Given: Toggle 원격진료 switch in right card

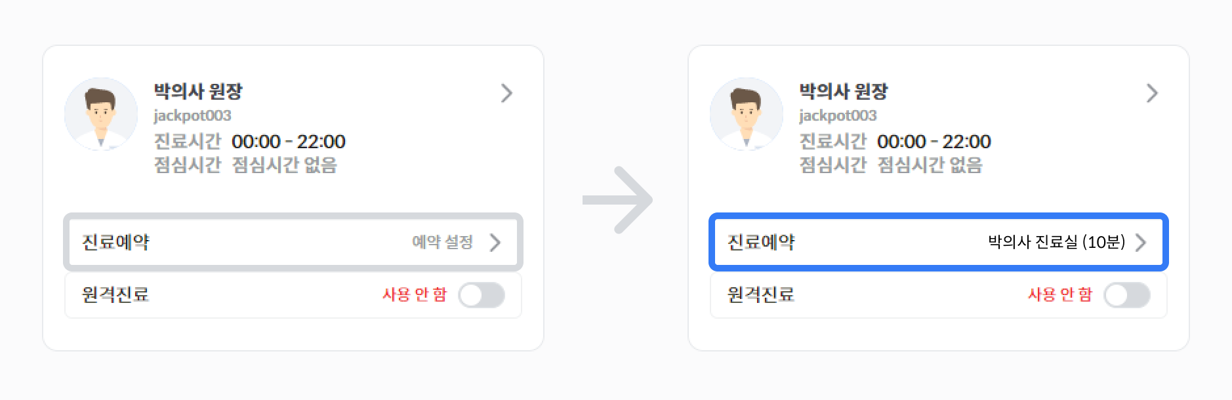Looking at the screenshot, I should [x=1127, y=295].
